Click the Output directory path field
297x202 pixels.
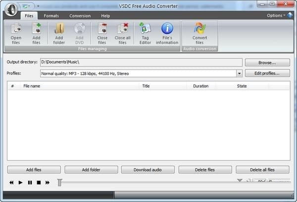(141, 62)
